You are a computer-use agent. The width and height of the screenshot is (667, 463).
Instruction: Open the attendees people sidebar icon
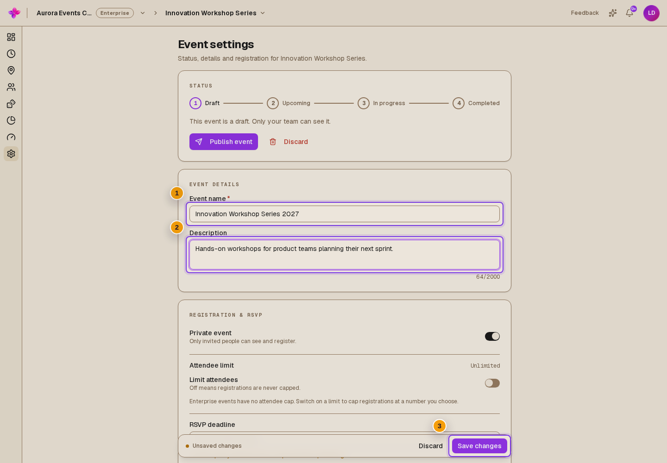tap(11, 87)
